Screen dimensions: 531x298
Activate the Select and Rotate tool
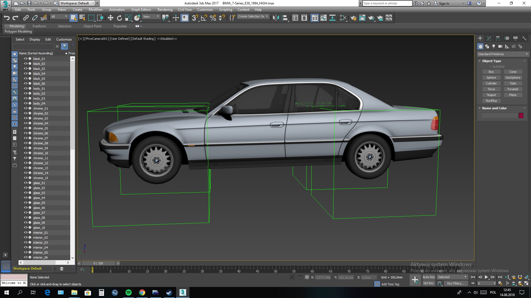pos(119,18)
